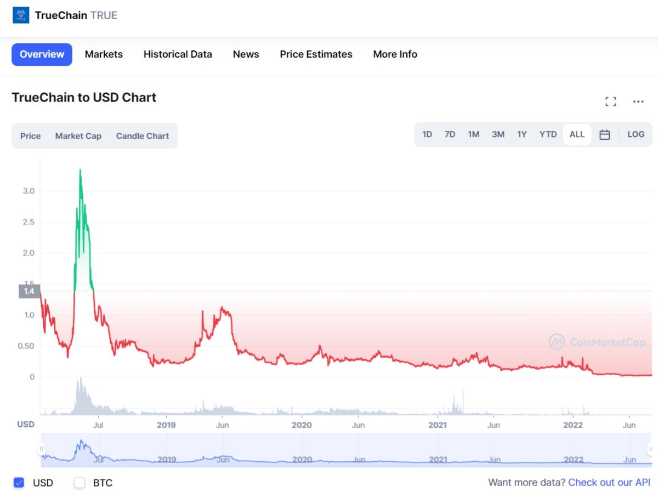Click the 2.5 y-axis label
This screenshot has width=658, height=492.
click(x=29, y=222)
